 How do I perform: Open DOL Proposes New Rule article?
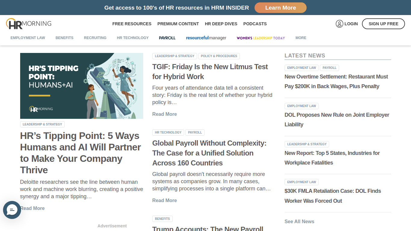click(x=337, y=120)
